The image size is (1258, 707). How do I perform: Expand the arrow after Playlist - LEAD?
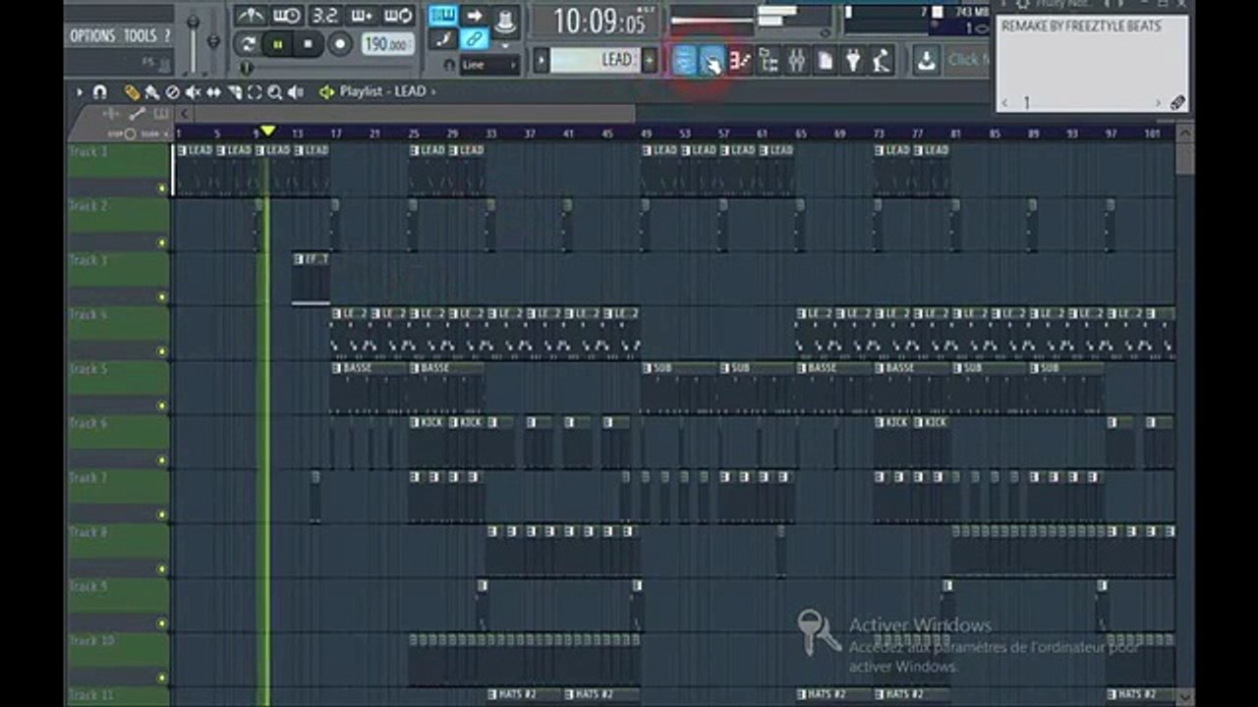coord(433,91)
